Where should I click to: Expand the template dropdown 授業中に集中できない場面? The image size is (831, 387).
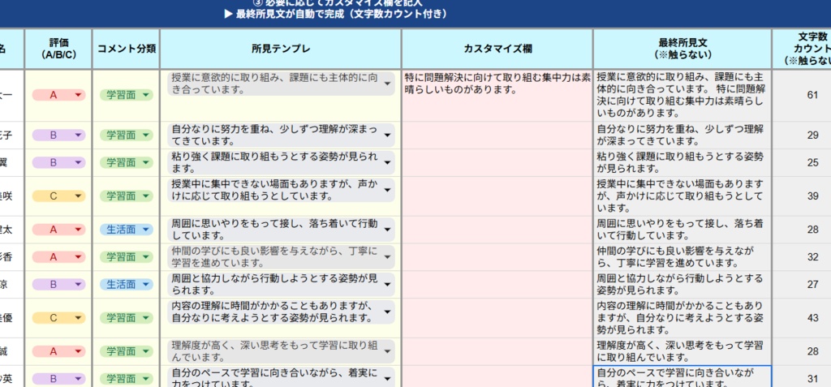(x=281, y=191)
